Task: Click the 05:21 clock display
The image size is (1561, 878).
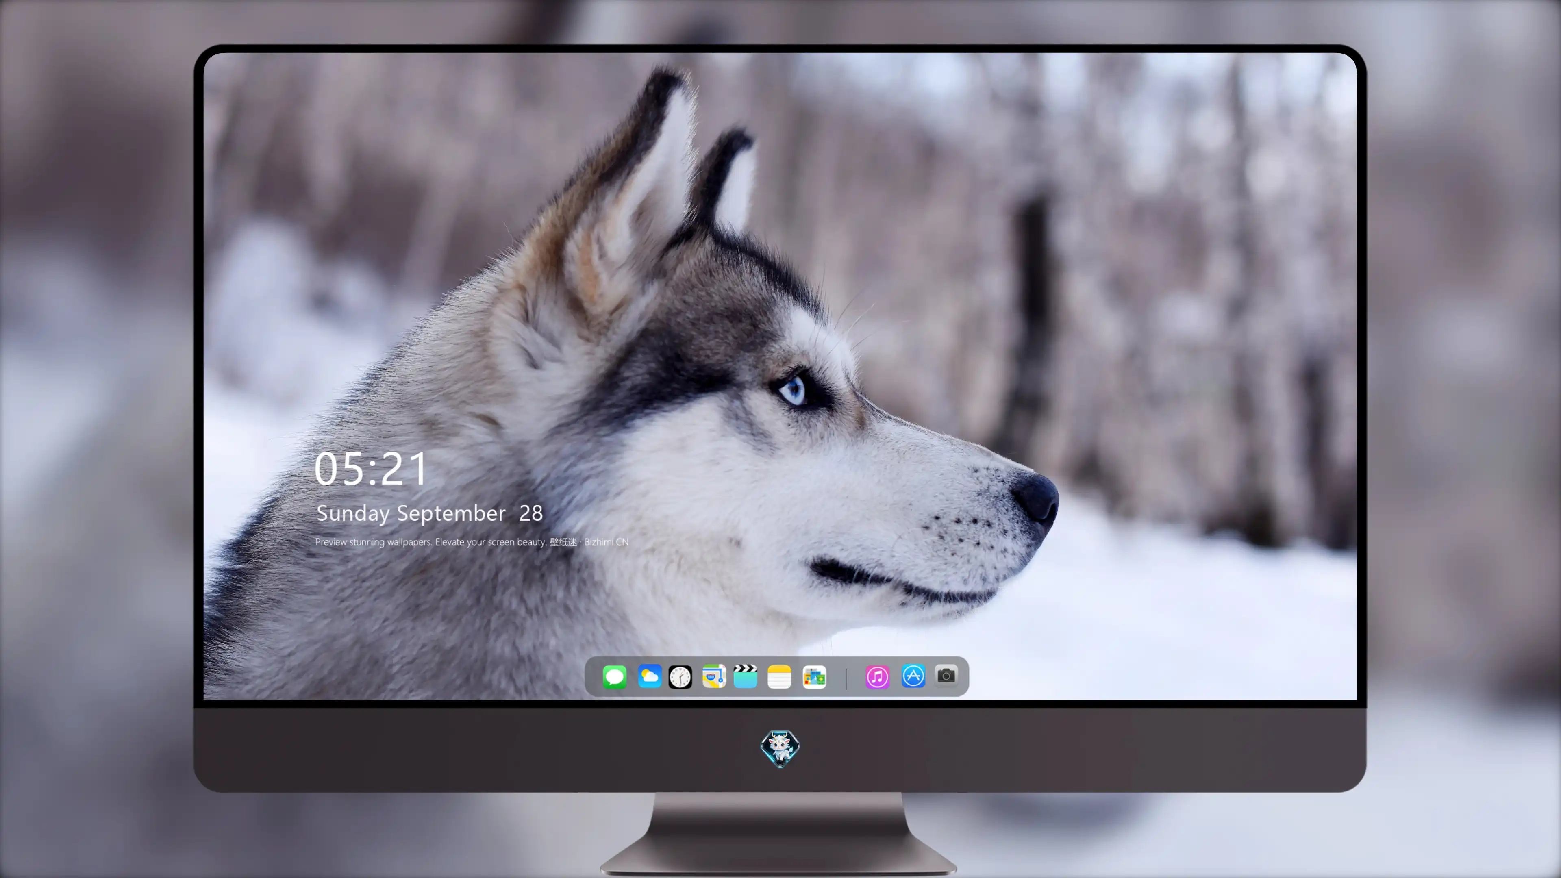Action: 371,469
